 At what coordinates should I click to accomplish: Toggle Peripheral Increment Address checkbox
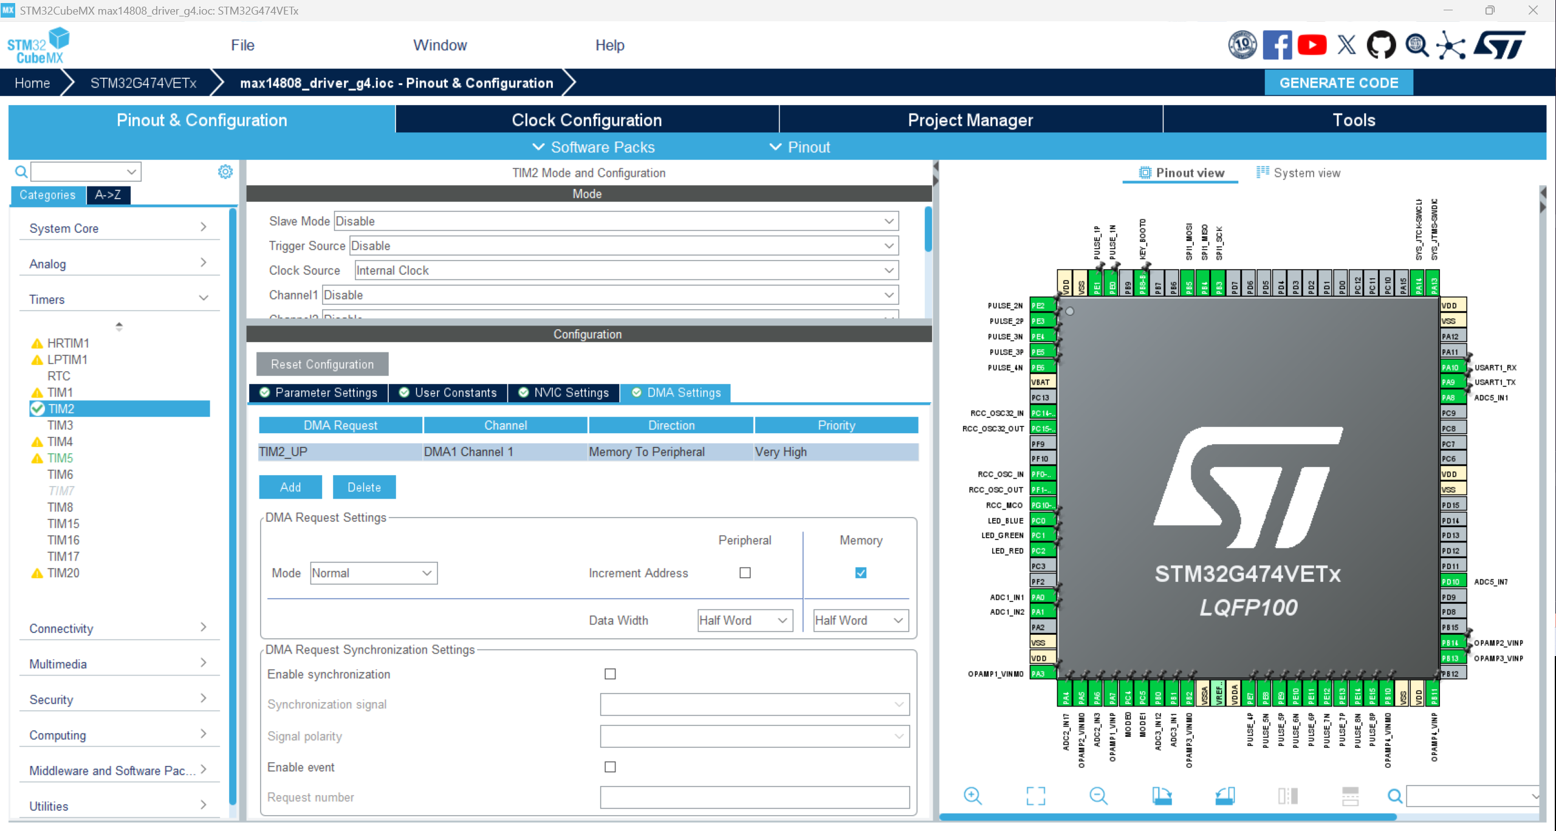tap(745, 573)
